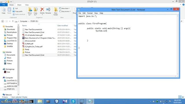The height and width of the screenshot is (104, 185).
Task: Open Desktop in navigation pane
Action: (x=10, y=44)
